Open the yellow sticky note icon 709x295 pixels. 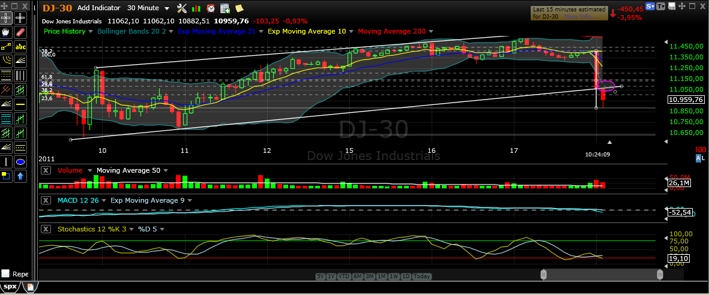tap(239, 8)
